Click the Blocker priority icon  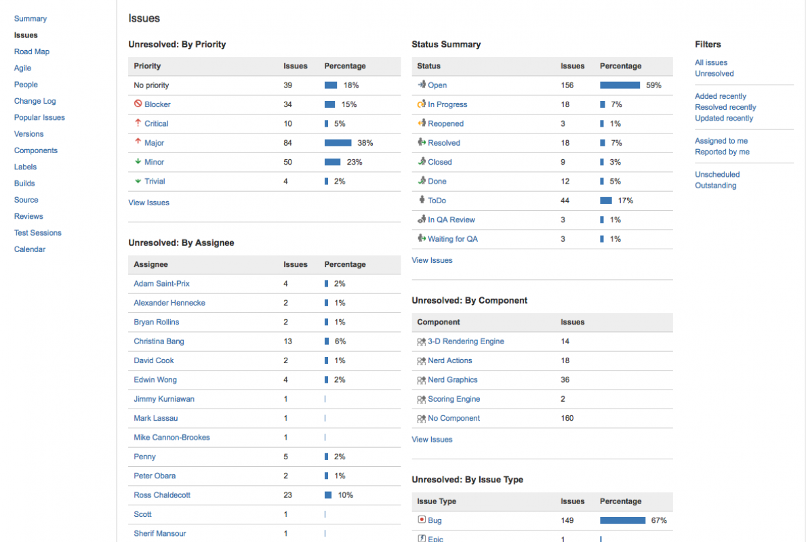click(x=138, y=104)
